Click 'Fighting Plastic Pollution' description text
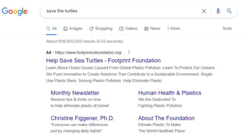 click(x=160, y=106)
